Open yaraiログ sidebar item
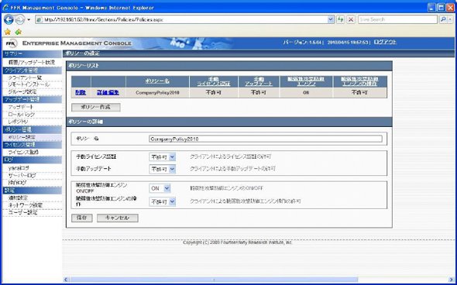 (x=19, y=168)
